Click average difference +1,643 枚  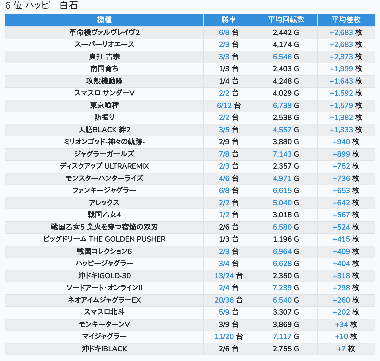click(x=346, y=81)
